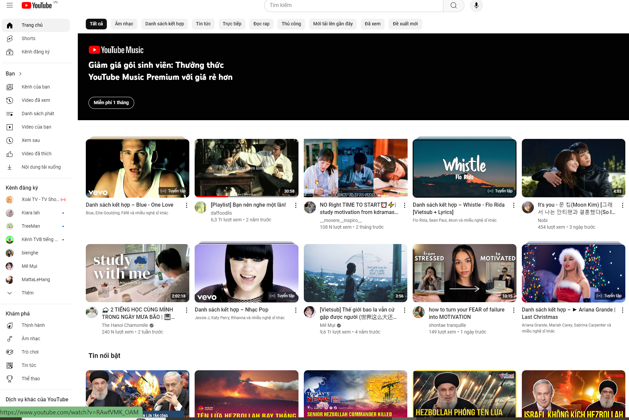Open Thịnh hành trending
Viewport: 629px width, 420px height.
tap(36, 326)
